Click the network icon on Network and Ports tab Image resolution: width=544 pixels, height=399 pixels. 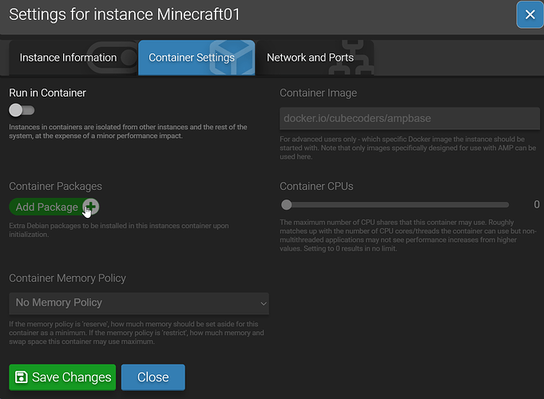pyautogui.click(x=351, y=57)
